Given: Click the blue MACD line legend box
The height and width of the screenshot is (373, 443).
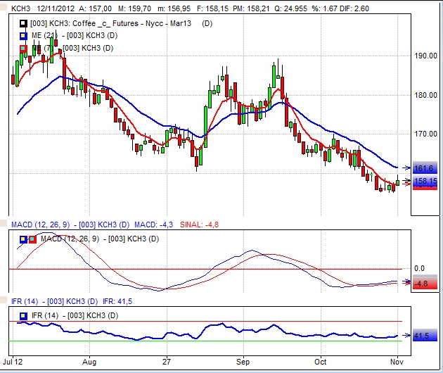Looking at the screenshot, I should (x=23, y=239).
